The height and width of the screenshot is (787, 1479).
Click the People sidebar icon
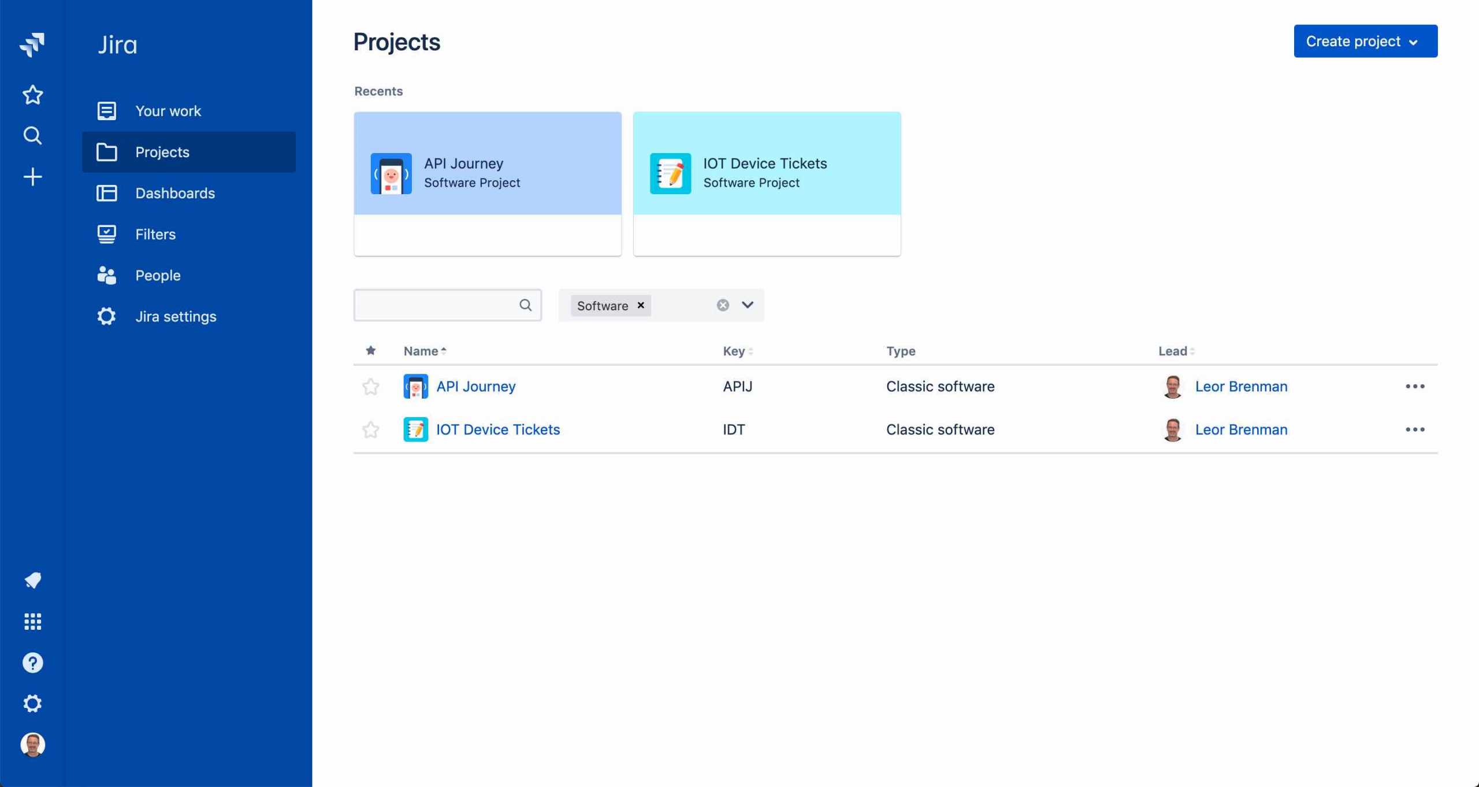(x=106, y=276)
